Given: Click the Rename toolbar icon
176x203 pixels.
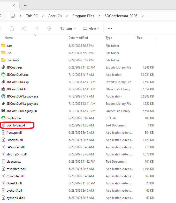Looking at the screenshot, I should tap(24, 28).
